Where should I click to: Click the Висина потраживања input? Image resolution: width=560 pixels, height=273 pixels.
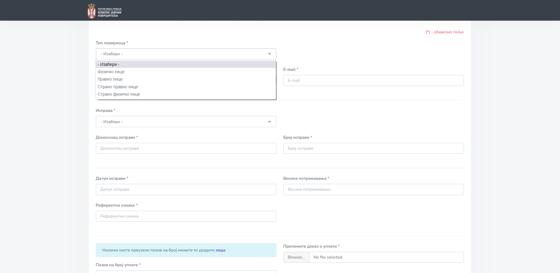[x=373, y=189]
